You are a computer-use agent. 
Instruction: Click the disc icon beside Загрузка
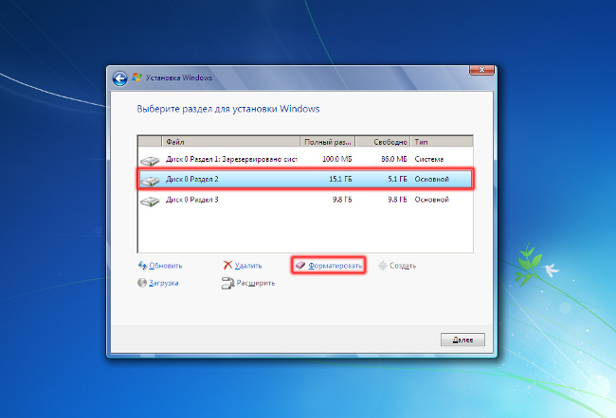coord(142,283)
